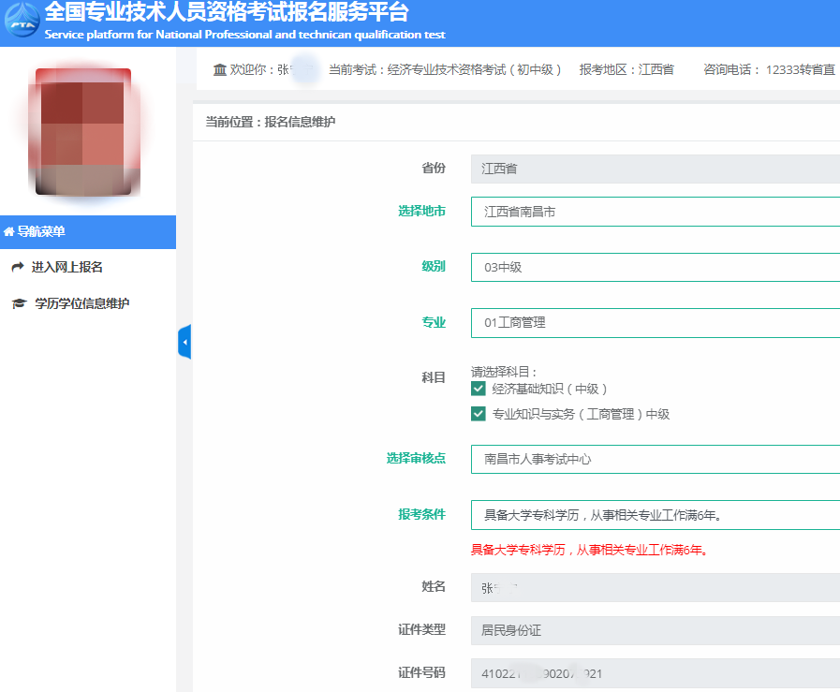Click the PTA logo icon in the header
This screenshot has height=692, width=840.
pyautogui.click(x=22, y=21)
